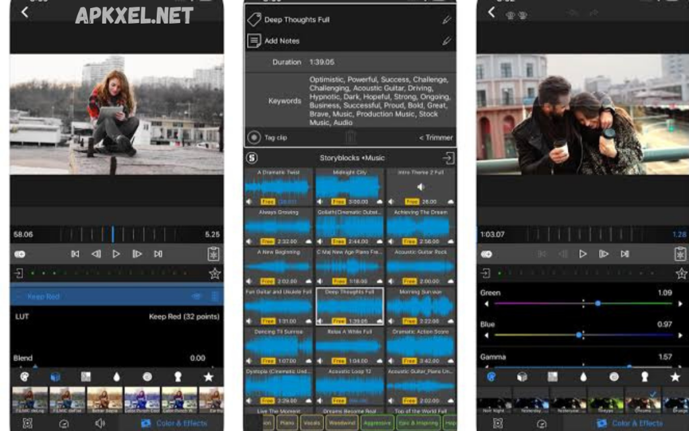Open the Speed tab in left screen
This screenshot has height=431, width=689.
pyautogui.click(x=64, y=423)
